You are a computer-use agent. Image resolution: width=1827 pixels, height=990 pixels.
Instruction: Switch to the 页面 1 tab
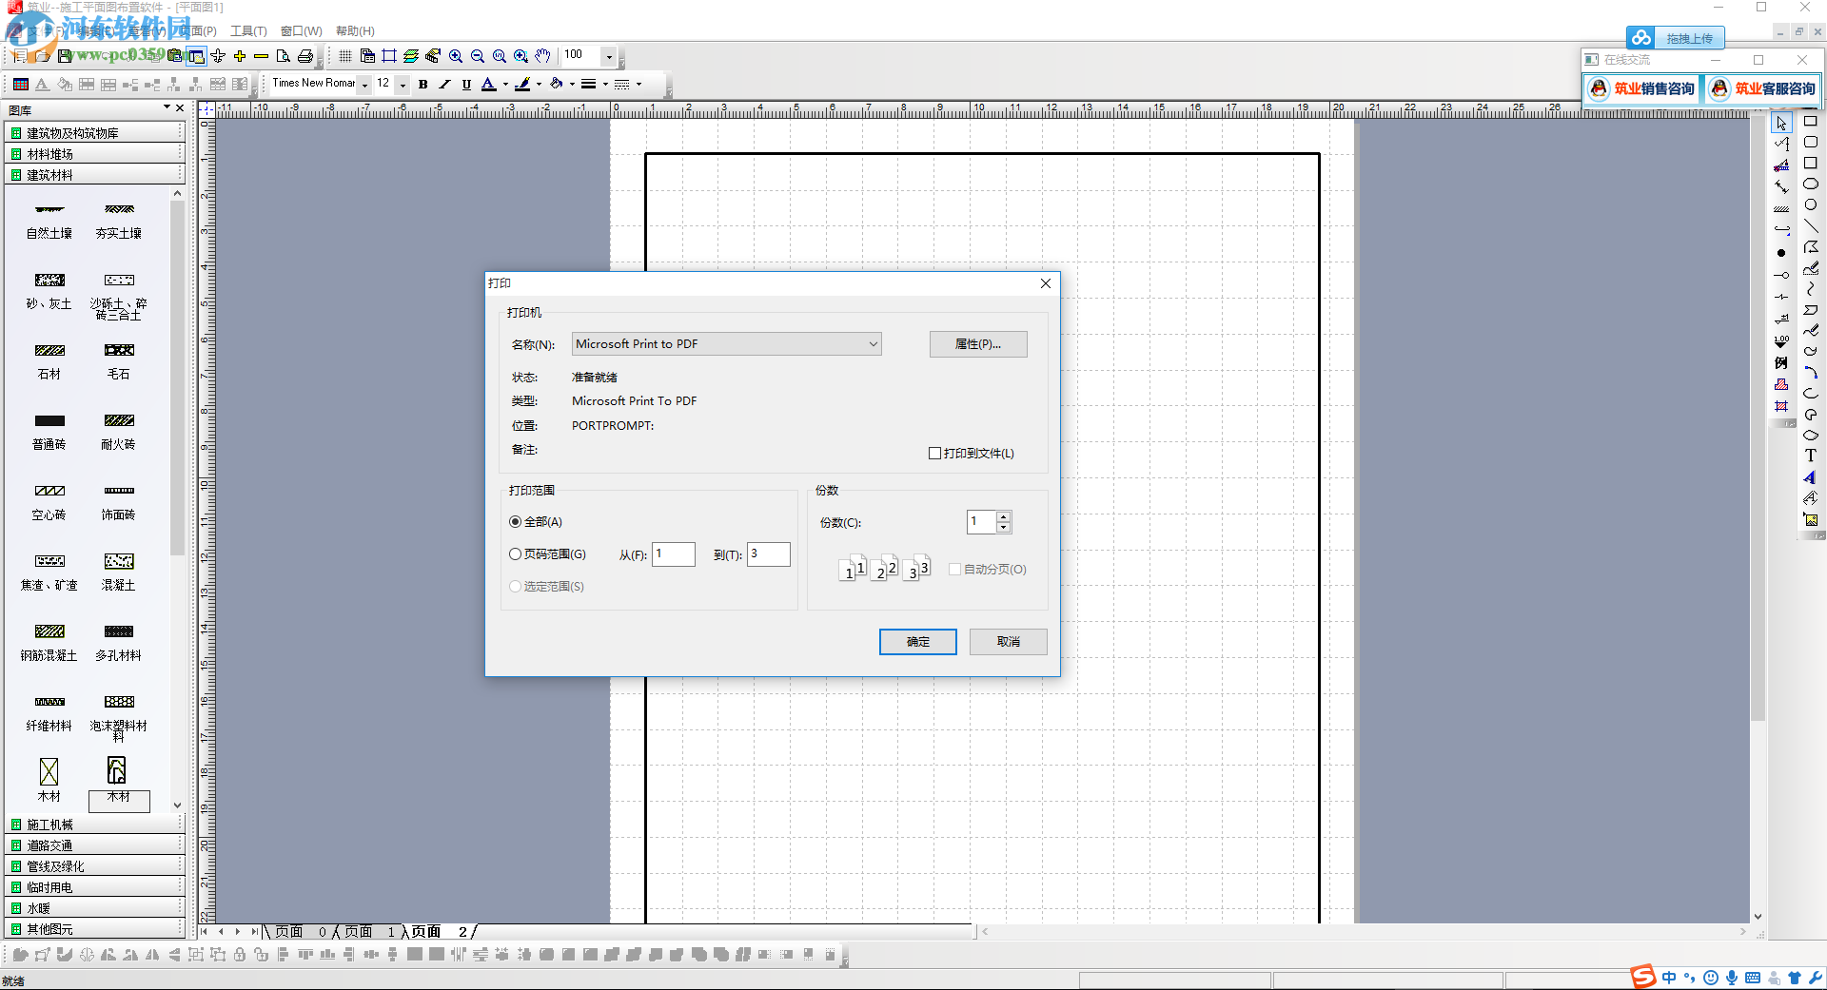tap(369, 932)
